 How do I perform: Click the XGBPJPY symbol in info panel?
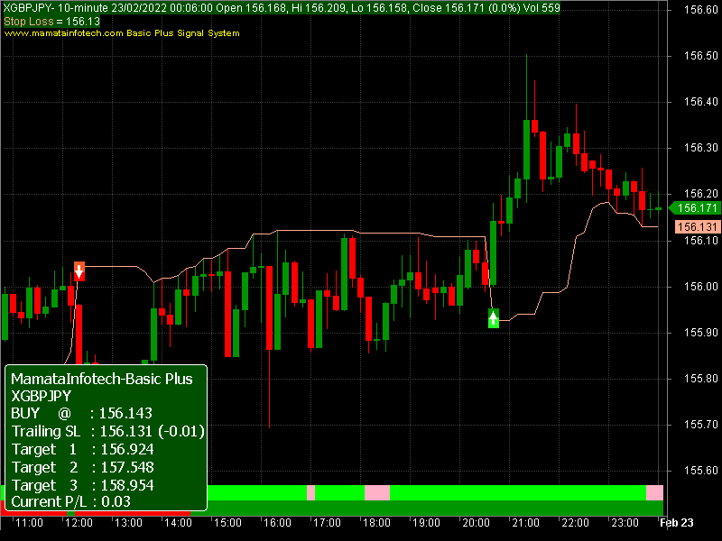click(x=41, y=396)
